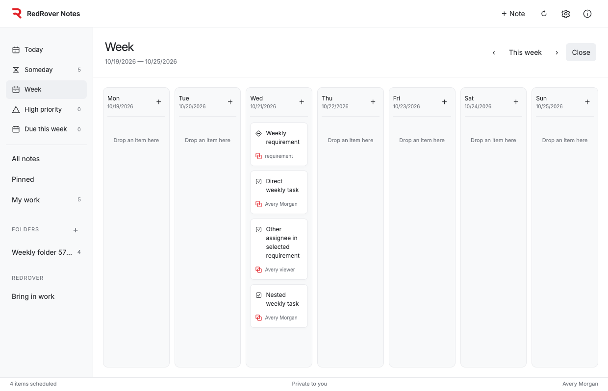Check off Direct weekly task
Image resolution: width=608 pixels, height=391 pixels.
[258, 181]
